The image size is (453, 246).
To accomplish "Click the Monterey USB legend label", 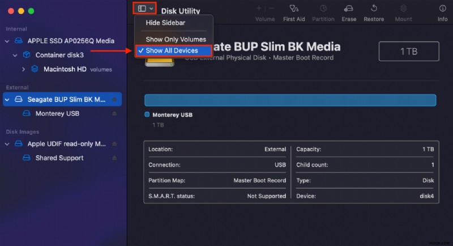I will (x=173, y=114).
